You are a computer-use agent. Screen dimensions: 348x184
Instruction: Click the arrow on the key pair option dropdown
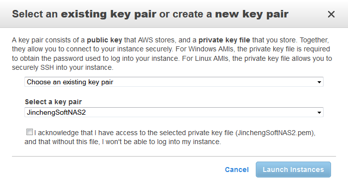[319, 82]
